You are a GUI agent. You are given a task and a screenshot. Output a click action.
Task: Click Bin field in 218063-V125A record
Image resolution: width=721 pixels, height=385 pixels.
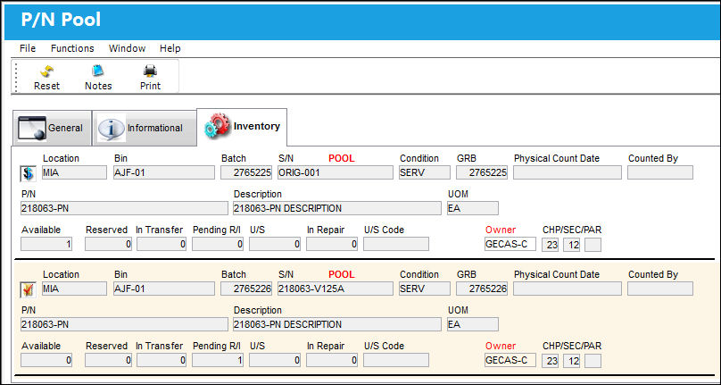[164, 289]
